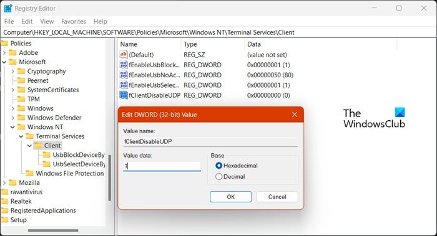Close the Edit DWORD dialog
Image resolution: width=437 pixels, height=236 pixels.
[295, 115]
